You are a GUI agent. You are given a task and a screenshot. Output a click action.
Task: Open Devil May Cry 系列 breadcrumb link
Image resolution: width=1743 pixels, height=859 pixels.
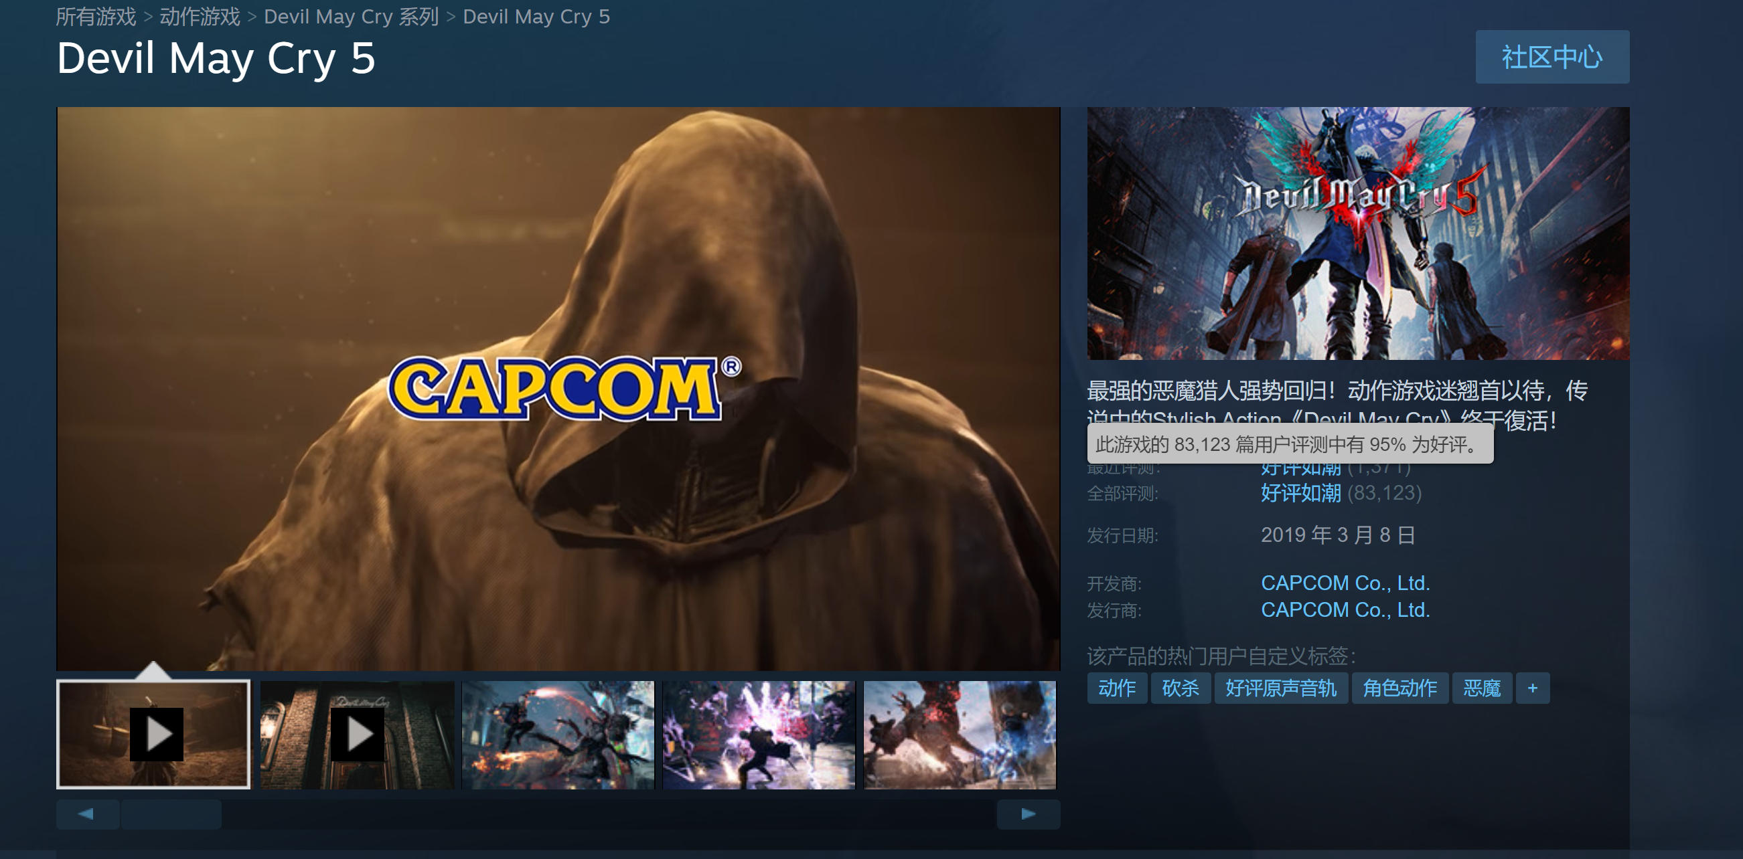point(351,16)
